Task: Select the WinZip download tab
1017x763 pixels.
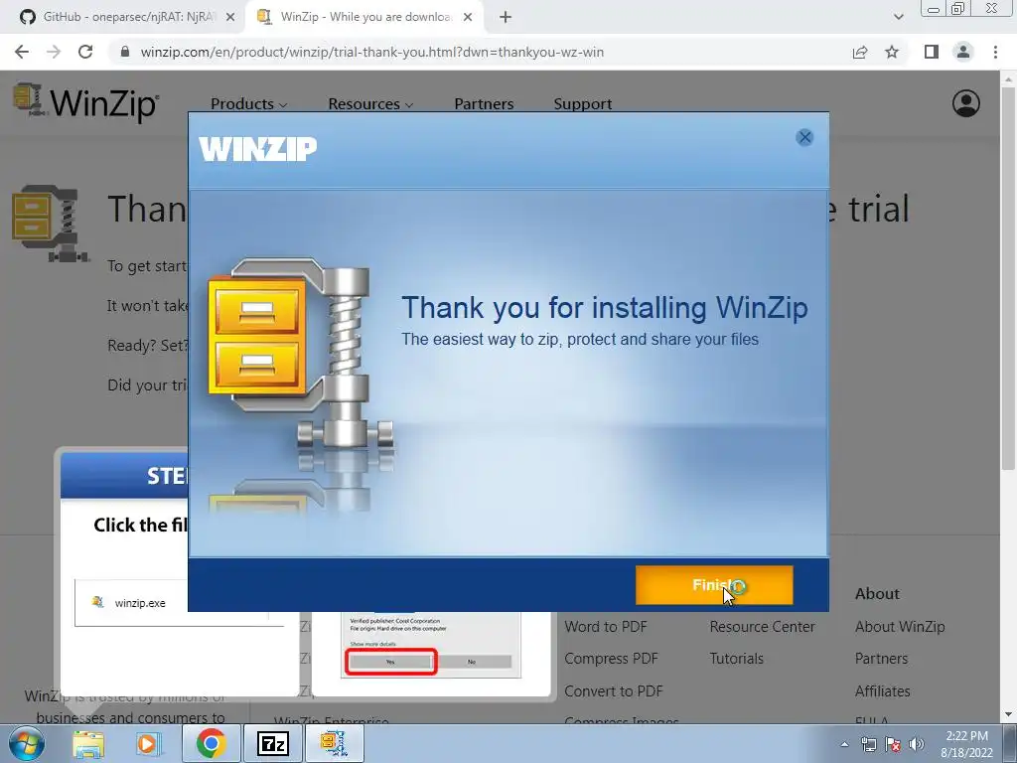Action: click(x=364, y=17)
